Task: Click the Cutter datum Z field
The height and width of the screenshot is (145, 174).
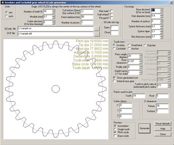Action: pyautogui.click(x=126, y=116)
